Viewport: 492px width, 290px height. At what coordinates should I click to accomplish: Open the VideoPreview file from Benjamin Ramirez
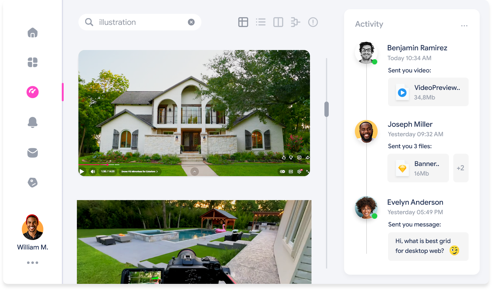pos(428,92)
